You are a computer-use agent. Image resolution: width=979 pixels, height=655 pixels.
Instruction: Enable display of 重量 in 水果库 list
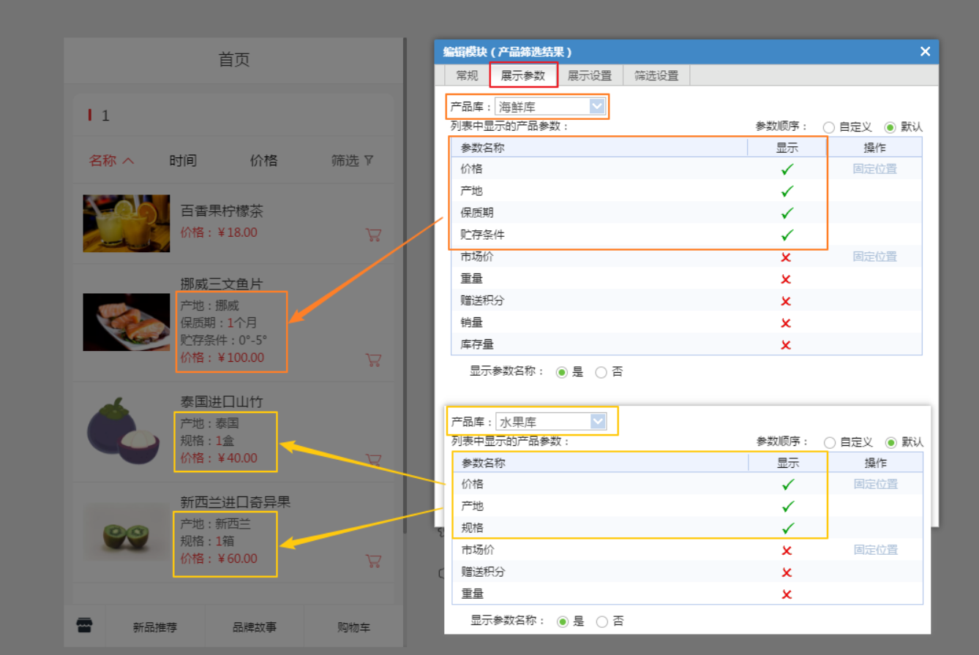787,594
